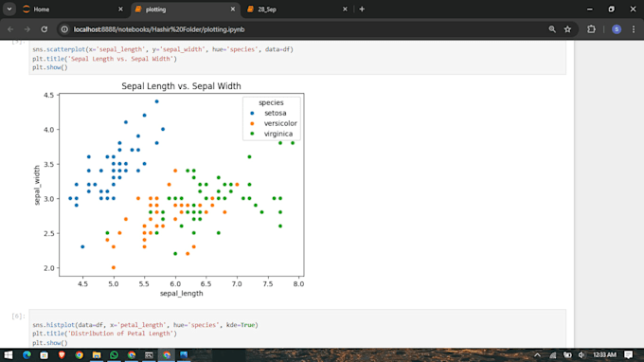Click the browser forward arrow
The width and height of the screenshot is (644, 362).
(x=27, y=29)
